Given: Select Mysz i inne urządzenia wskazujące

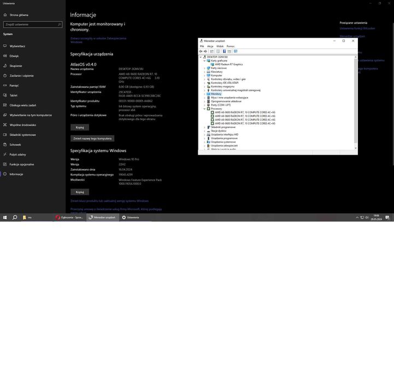Looking at the screenshot, I should 230,98.
